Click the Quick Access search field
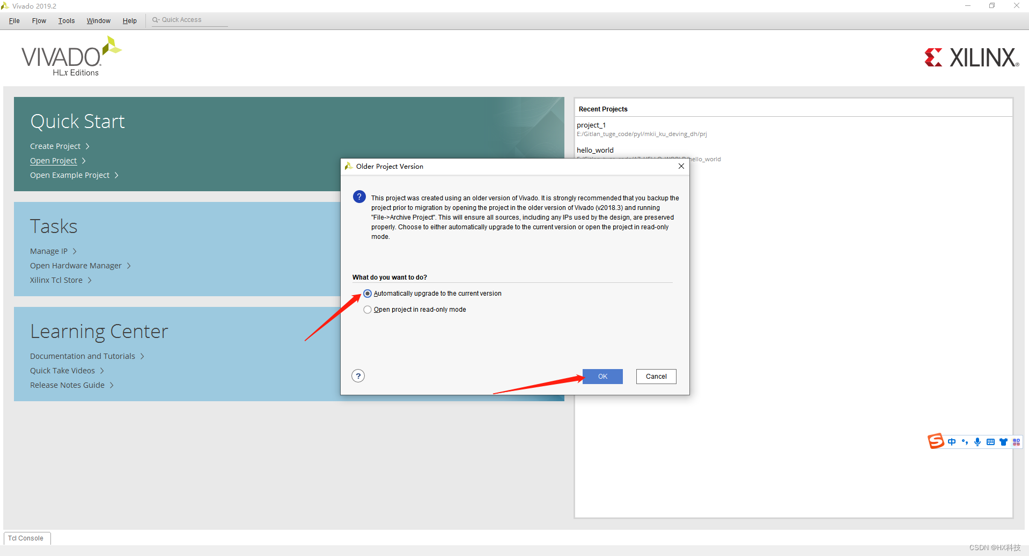The image size is (1029, 556). click(189, 20)
